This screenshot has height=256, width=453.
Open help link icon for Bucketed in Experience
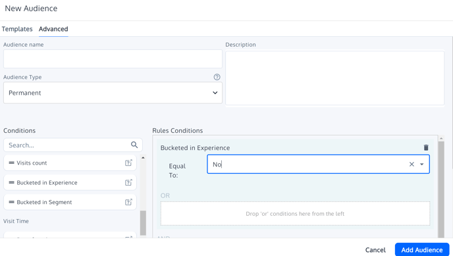[x=128, y=182]
